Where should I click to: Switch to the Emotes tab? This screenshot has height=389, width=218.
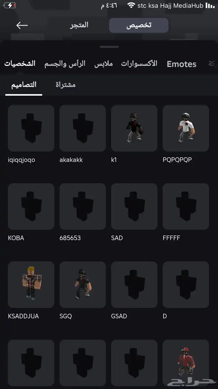click(182, 64)
